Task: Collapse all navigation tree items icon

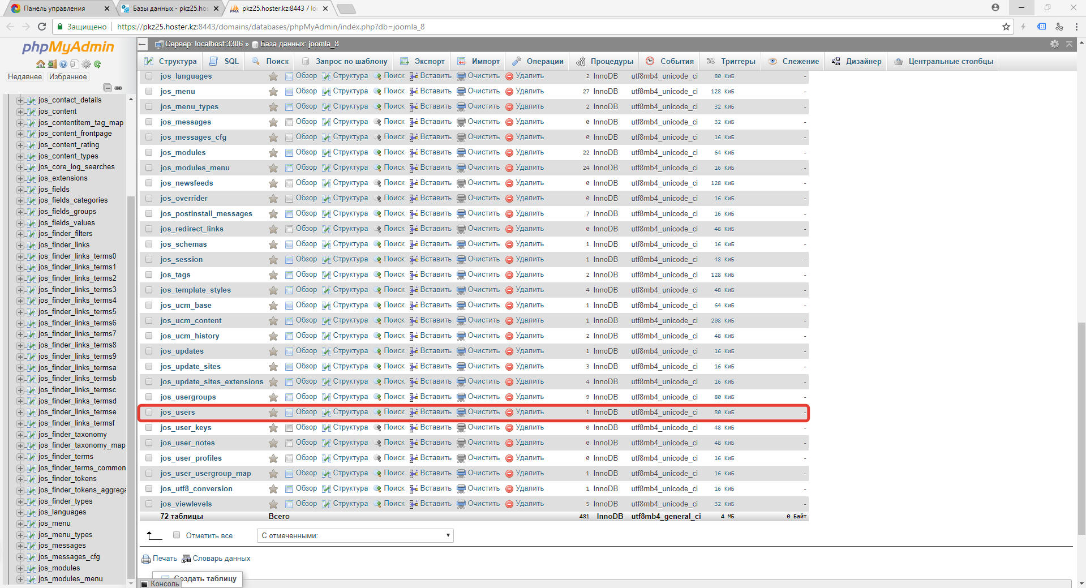Action: pos(108,88)
